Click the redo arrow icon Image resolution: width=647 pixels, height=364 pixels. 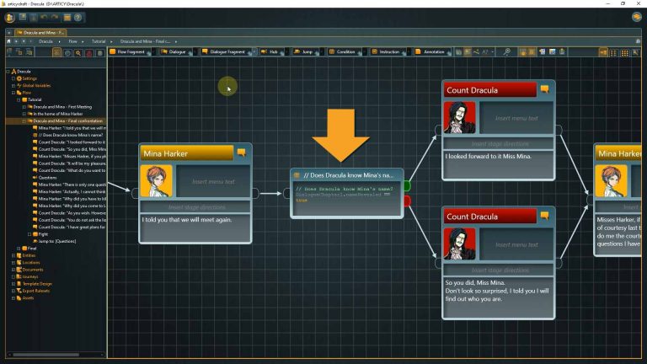pos(55,18)
